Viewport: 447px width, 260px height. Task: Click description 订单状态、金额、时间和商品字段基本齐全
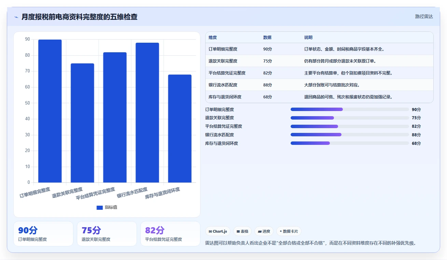(x=345, y=49)
